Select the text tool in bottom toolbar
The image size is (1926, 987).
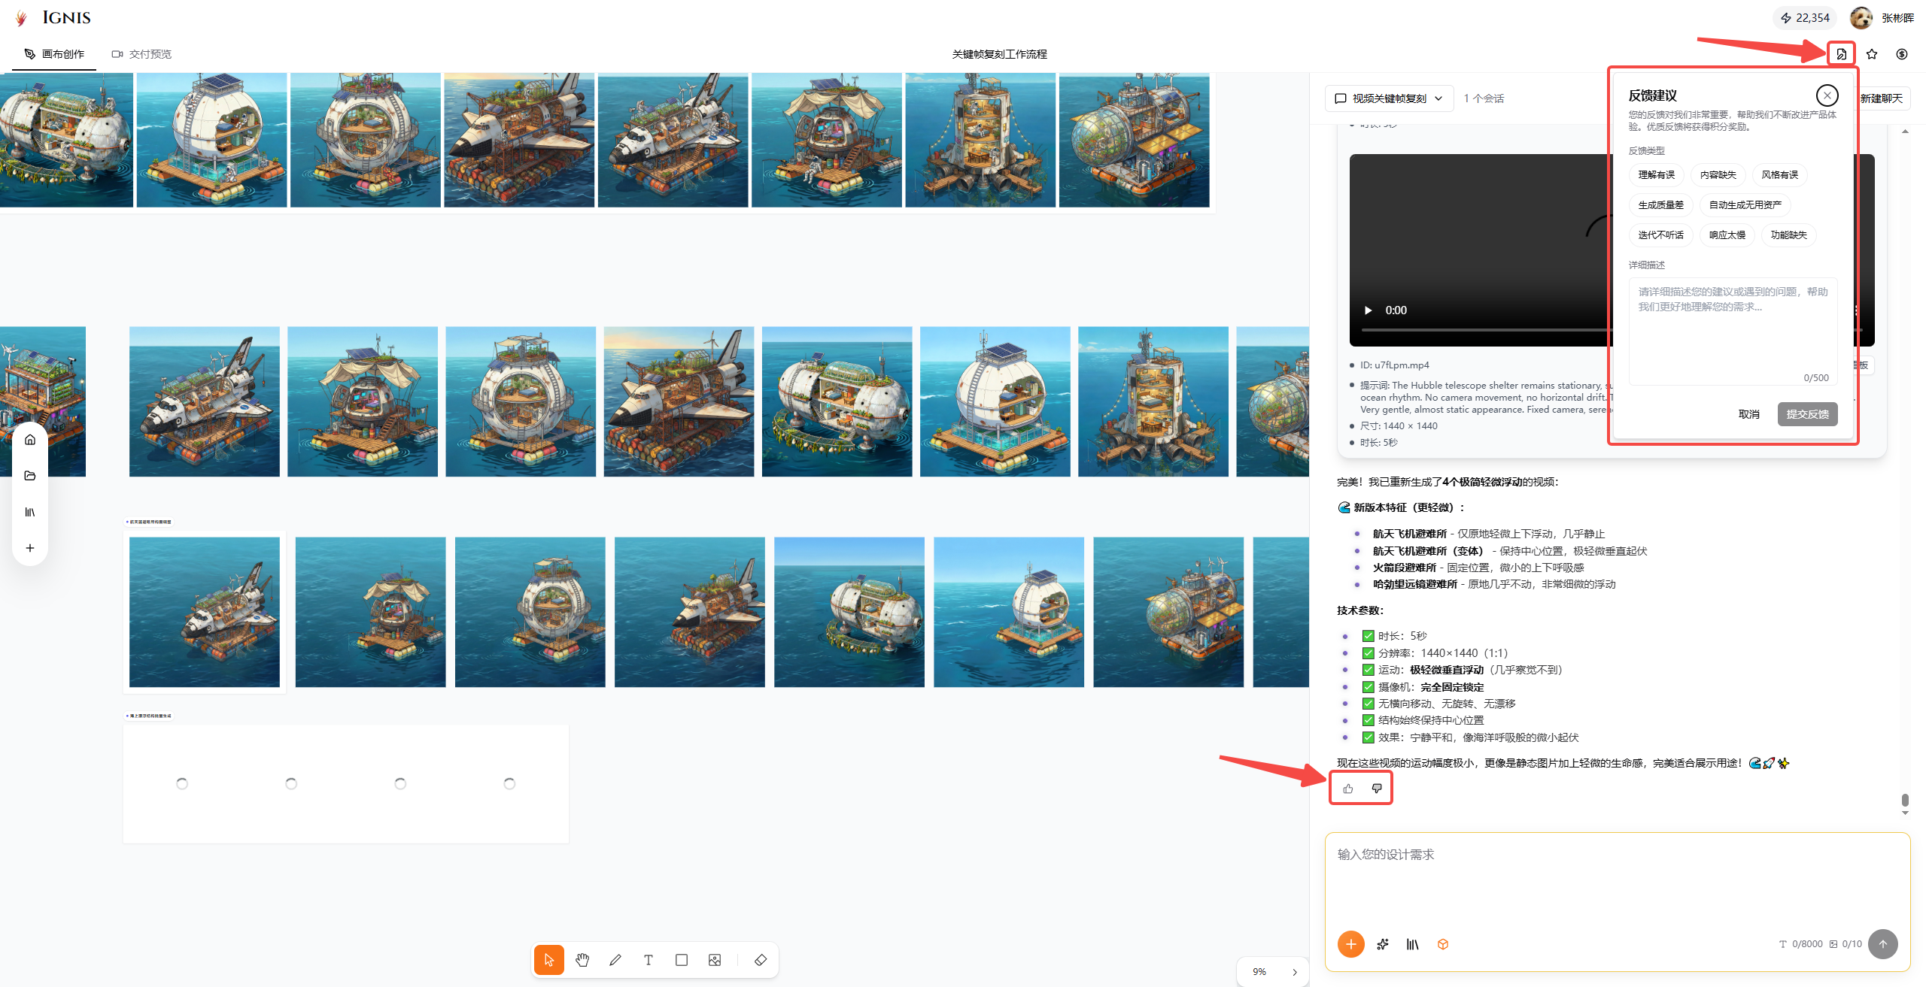tap(649, 960)
